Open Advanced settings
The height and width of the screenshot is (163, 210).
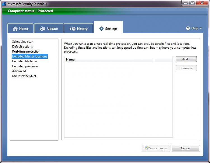click(x=19, y=71)
